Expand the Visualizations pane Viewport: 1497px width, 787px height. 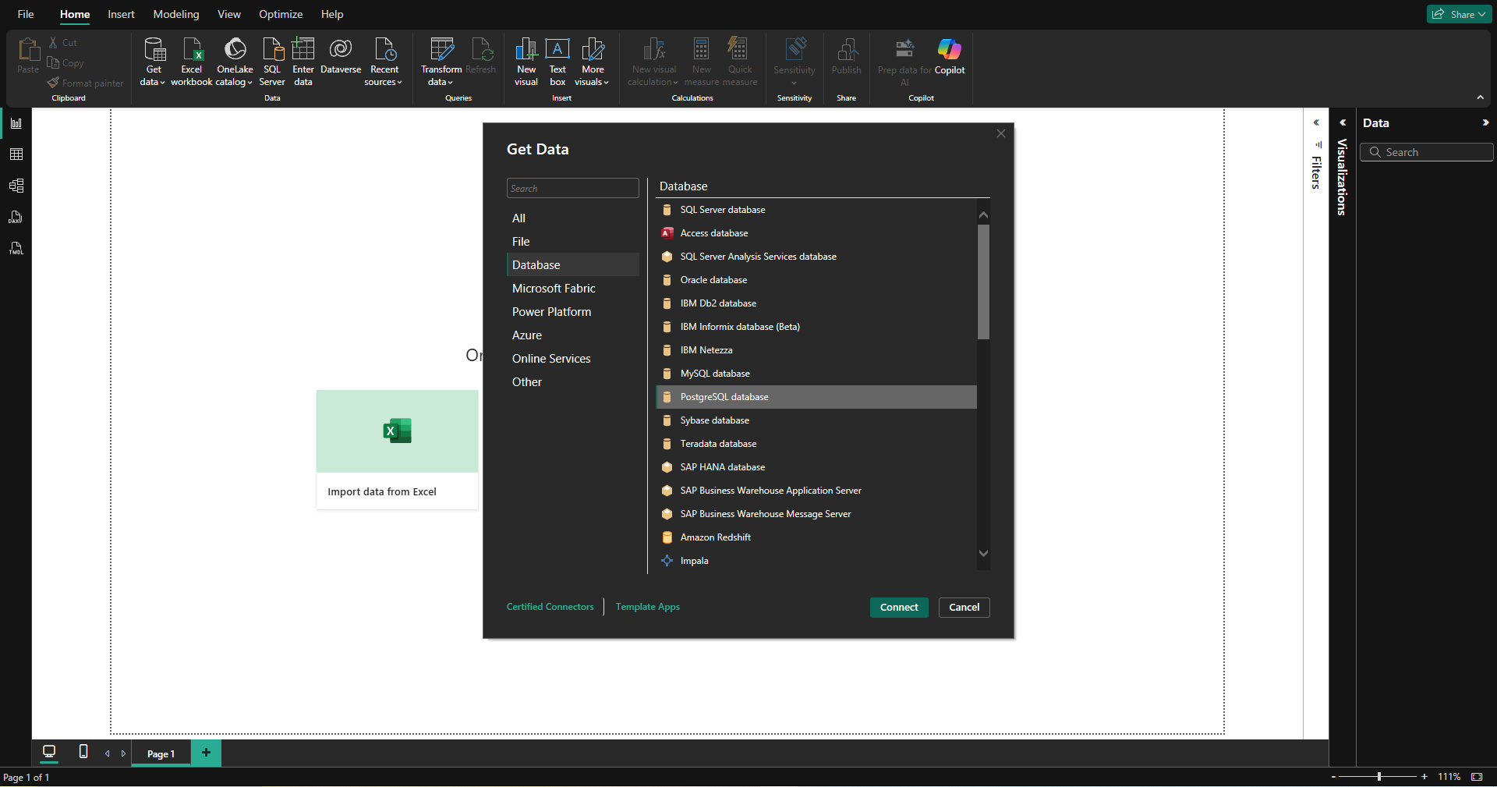(x=1343, y=122)
